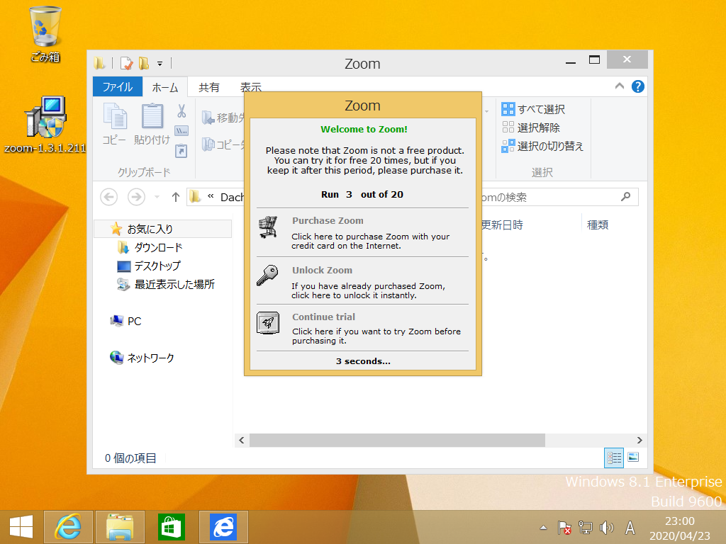Switch to the 共有 ribbon tab
The height and width of the screenshot is (544, 726).
(209, 87)
